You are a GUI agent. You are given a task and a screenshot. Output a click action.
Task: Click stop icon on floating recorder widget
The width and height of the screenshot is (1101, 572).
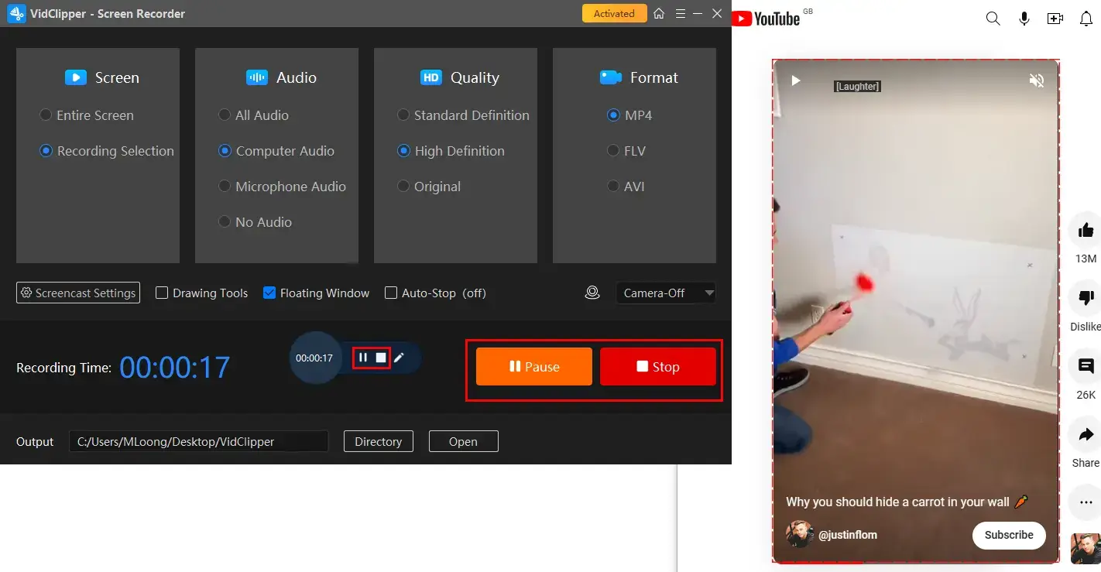pyautogui.click(x=381, y=358)
